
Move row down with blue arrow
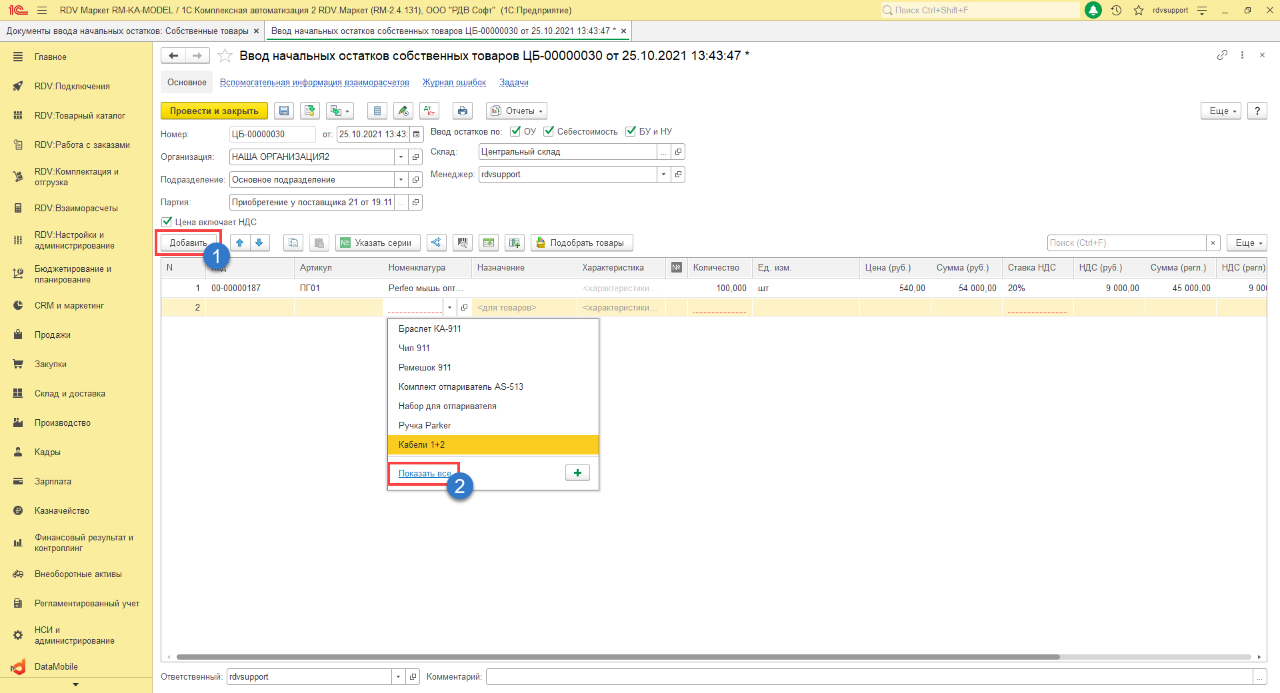(259, 243)
